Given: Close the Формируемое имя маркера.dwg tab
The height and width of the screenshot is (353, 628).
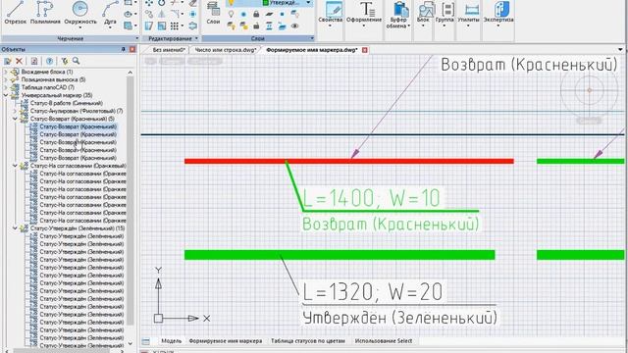Looking at the screenshot, I should pyautogui.click(x=364, y=50).
